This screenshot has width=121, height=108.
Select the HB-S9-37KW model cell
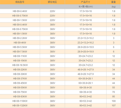20,78
